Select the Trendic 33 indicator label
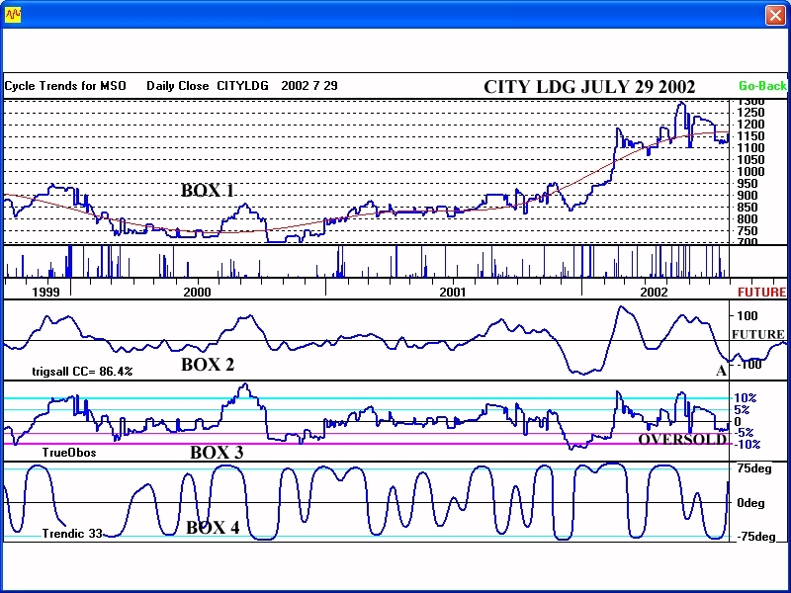 pos(71,534)
